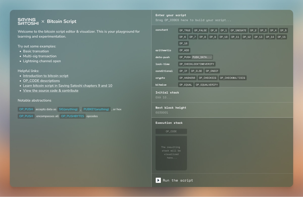This screenshot has height=197, width=303.
Task: Open the View the source code & contribute link
Action: click(50, 90)
